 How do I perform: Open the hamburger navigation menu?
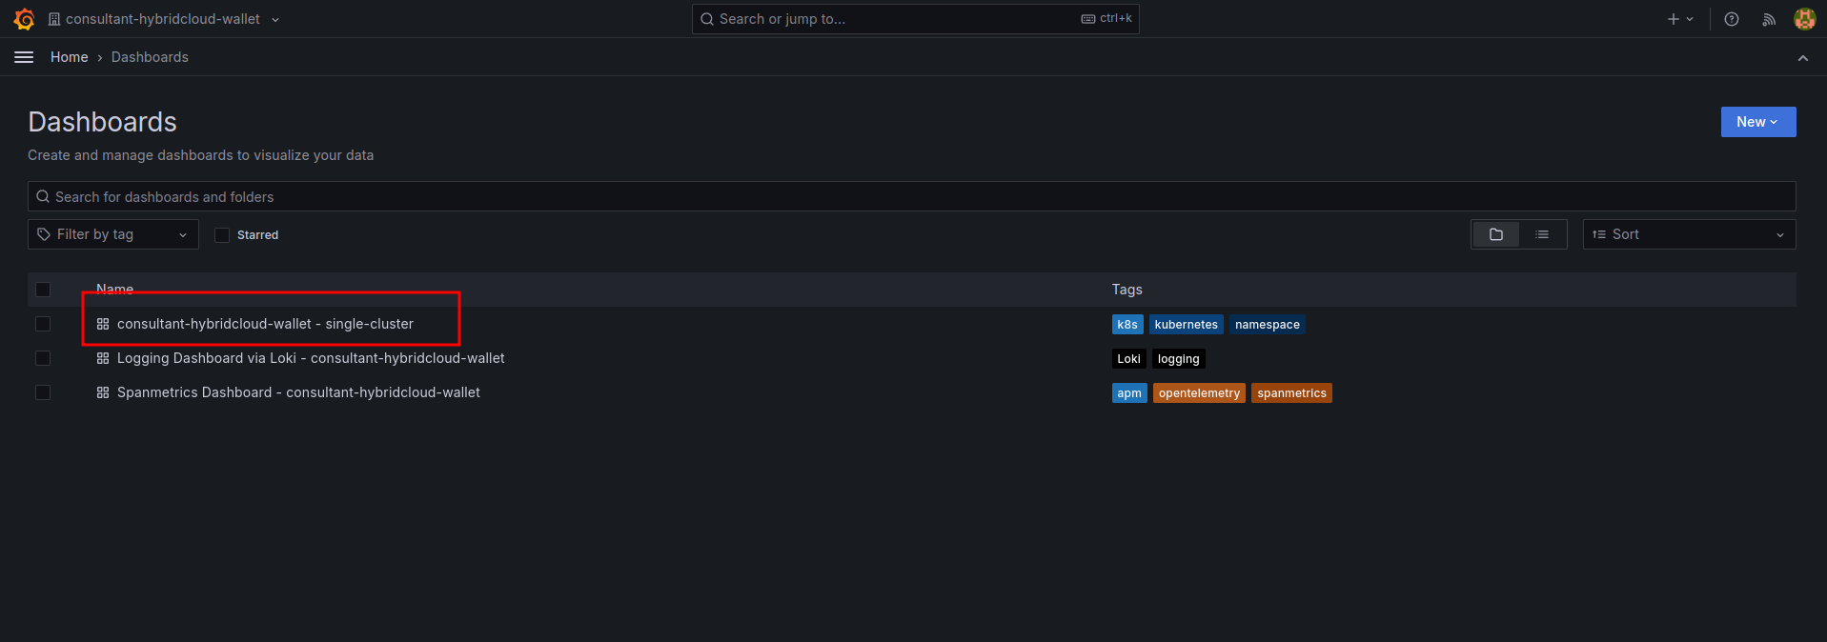(x=24, y=57)
